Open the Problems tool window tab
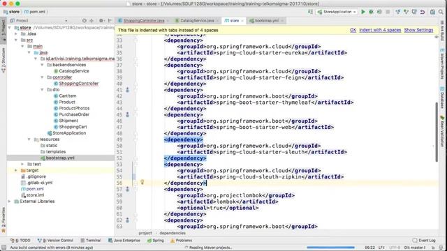 click(x=181, y=241)
